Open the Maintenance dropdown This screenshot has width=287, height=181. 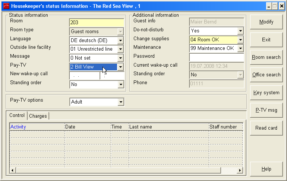click(240, 48)
